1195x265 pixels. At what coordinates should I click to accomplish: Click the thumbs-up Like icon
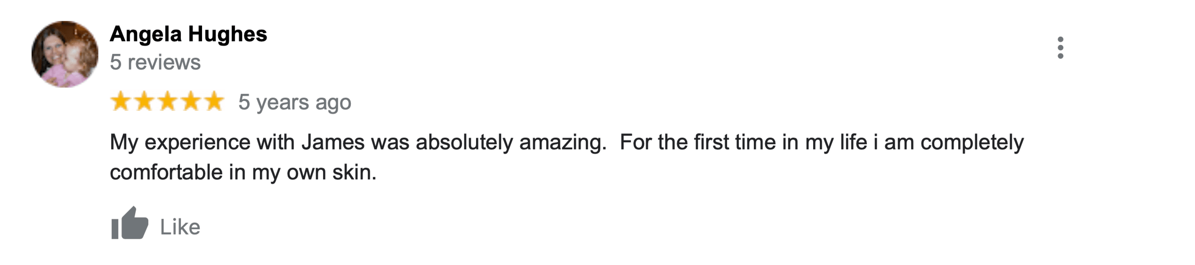[129, 224]
